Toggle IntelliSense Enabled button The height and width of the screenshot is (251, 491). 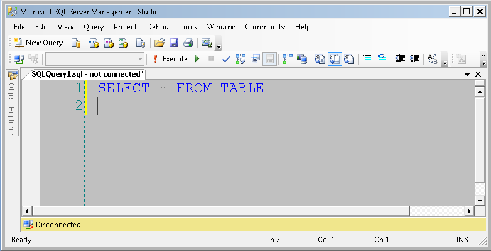(x=269, y=59)
